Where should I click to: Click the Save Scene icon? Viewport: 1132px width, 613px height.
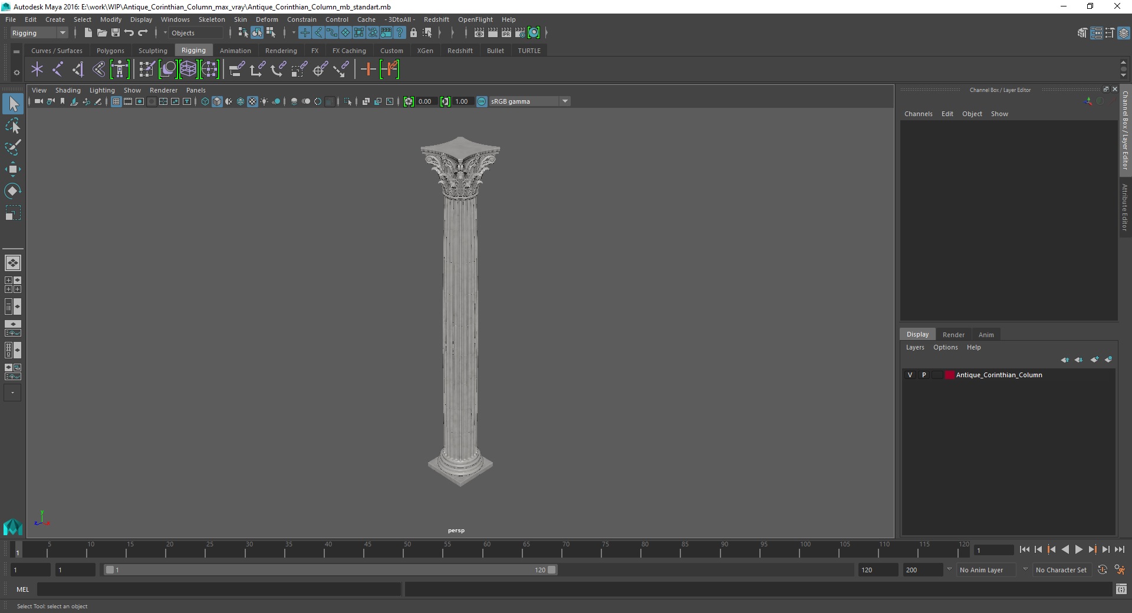(x=116, y=33)
